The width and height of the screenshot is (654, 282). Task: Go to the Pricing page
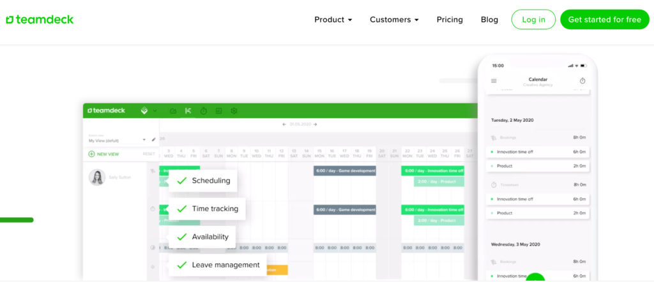tap(450, 20)
